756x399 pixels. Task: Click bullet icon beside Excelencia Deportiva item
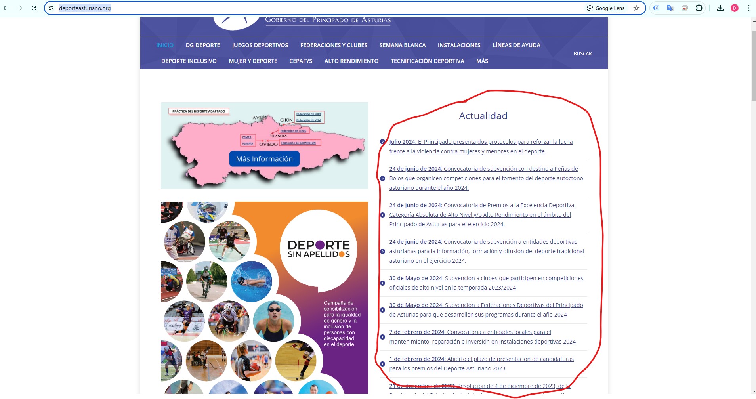[x=382, y=215]
